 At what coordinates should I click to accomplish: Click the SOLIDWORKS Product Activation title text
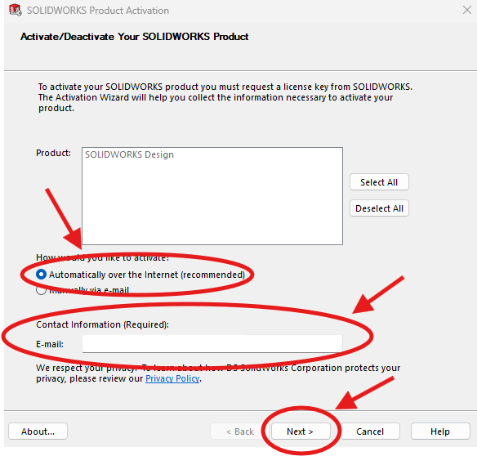click(x=98, y=11)
